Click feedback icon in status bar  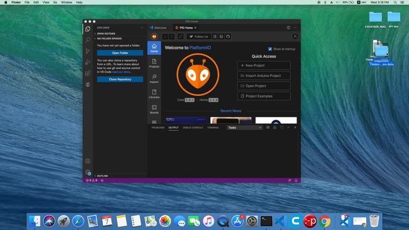click(289, 180)
